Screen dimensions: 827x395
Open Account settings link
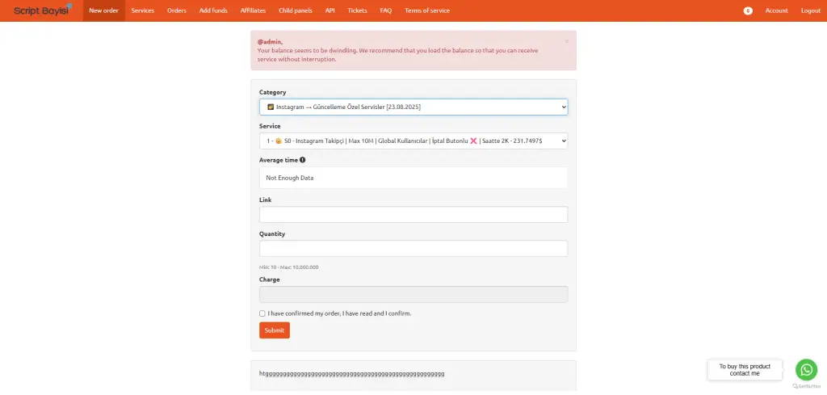click(x=776, y=11)
